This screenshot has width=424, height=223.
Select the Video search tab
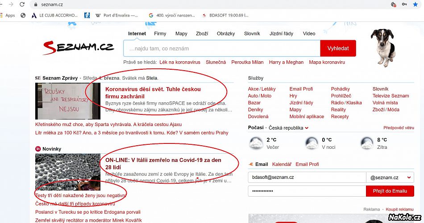309,34
